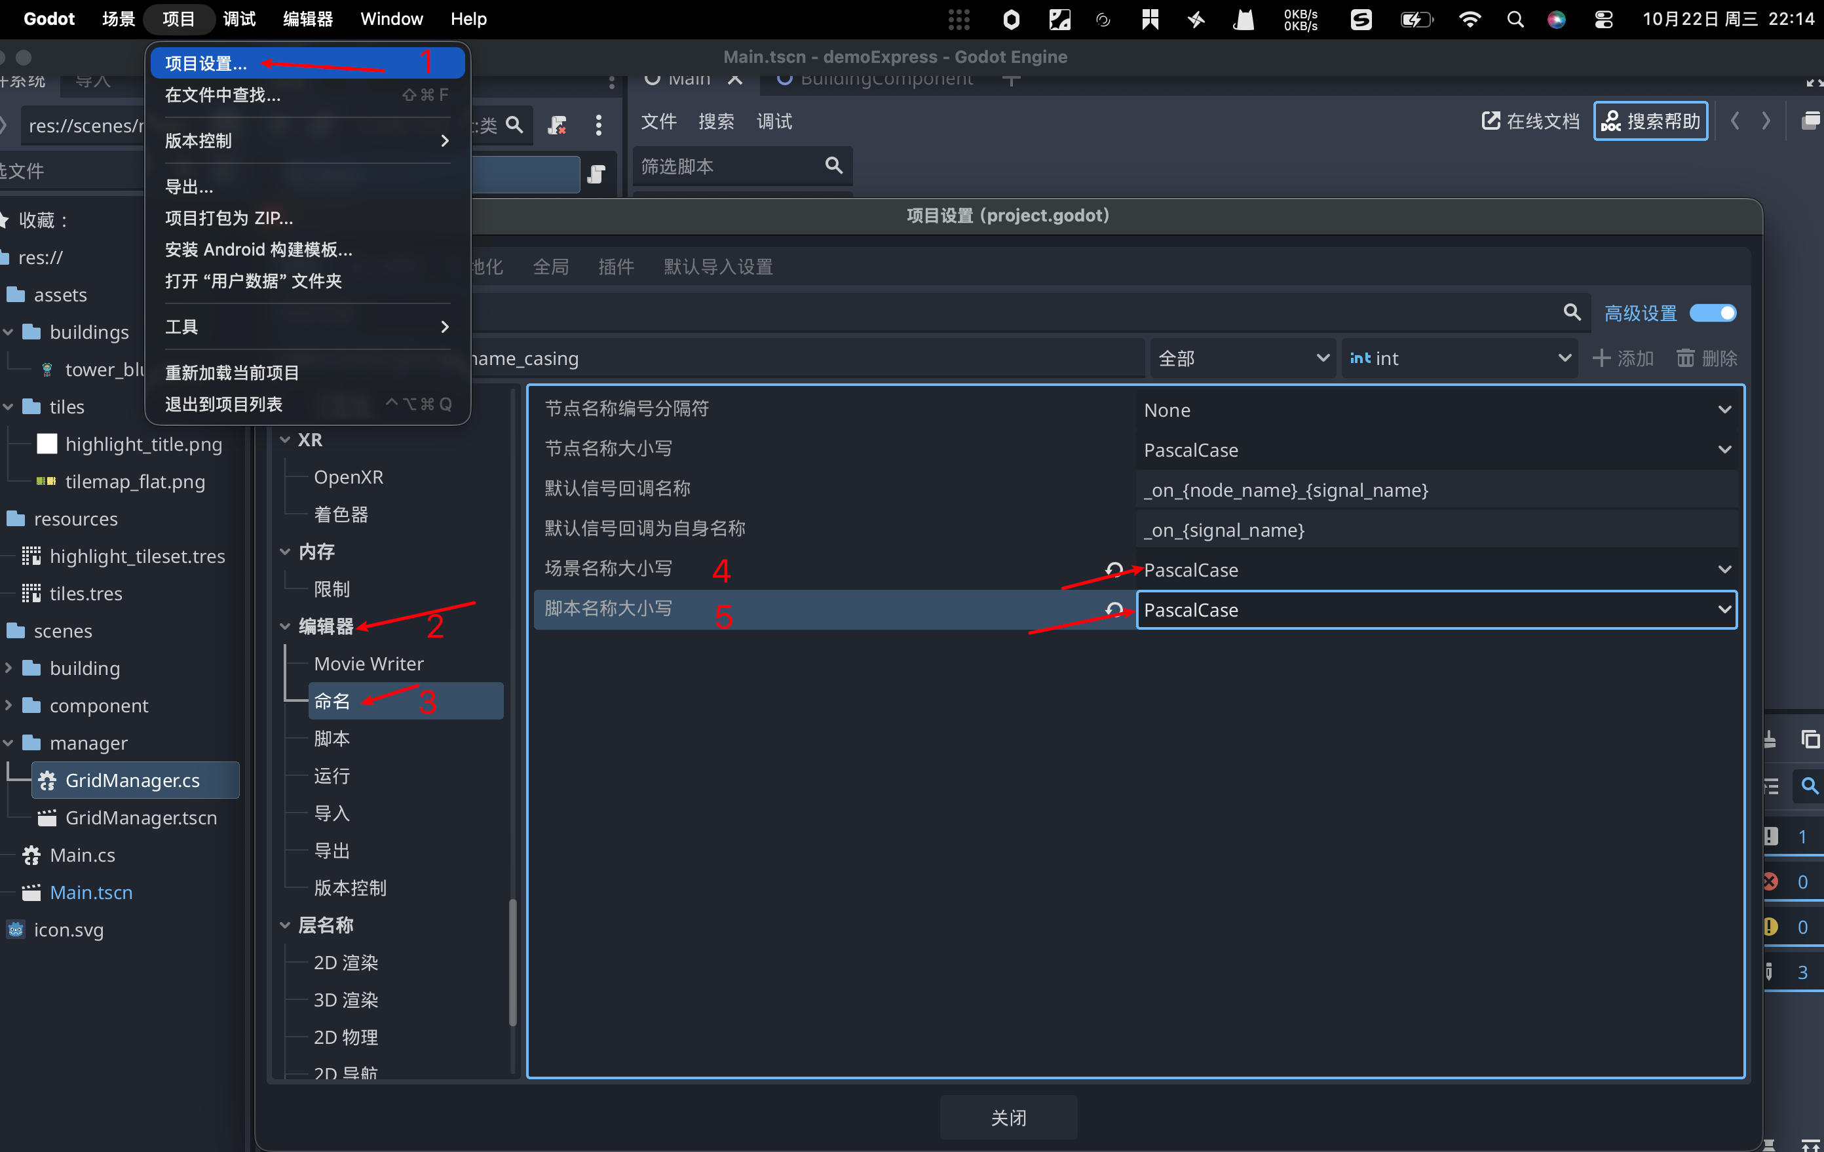This screenshot has width=1824, height=1152.
Task: Choose 导出... from the 项目 menu
Action: [189, 186]
